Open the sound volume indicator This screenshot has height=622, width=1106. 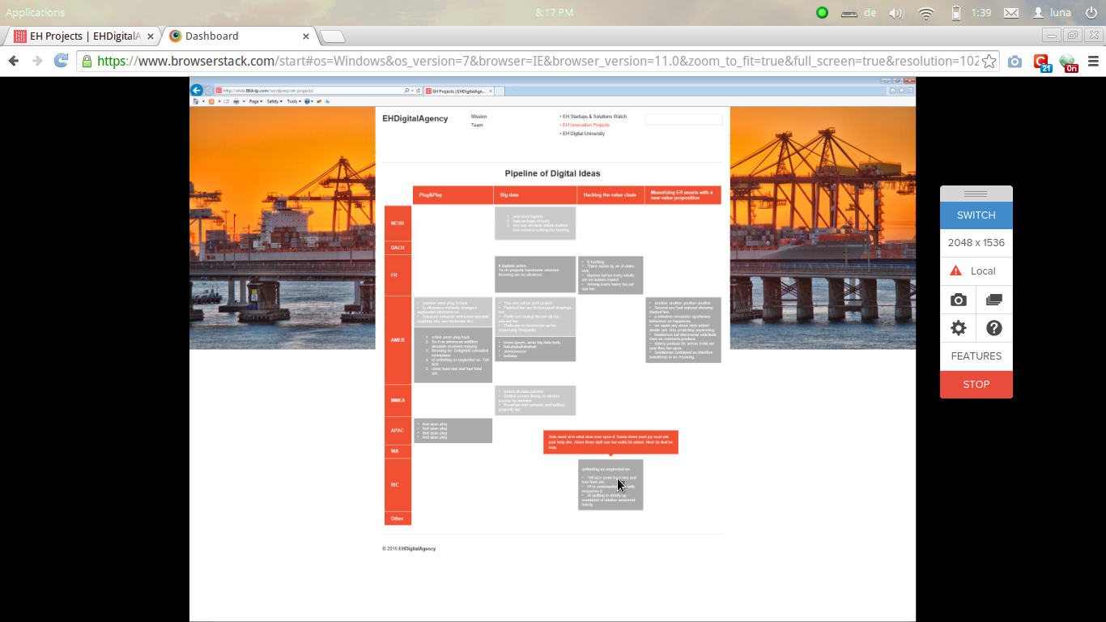click(895, 13)
